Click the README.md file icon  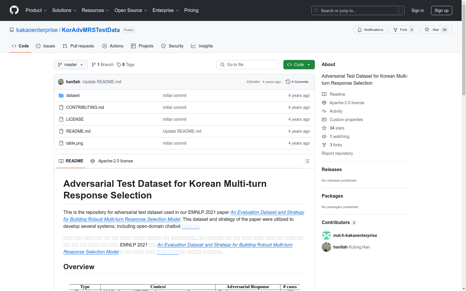61,131
